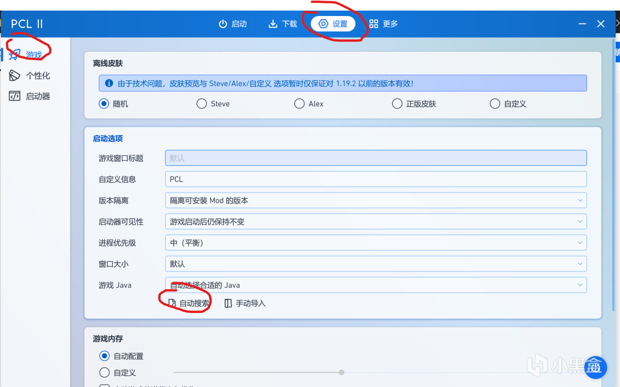620x387 pixels.
Task: Select the rocket icon for 游戏 in sidebar
Action: tap(15, 55)
